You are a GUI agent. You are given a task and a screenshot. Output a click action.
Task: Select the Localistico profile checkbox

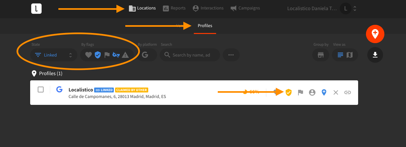tap(41, 90)
